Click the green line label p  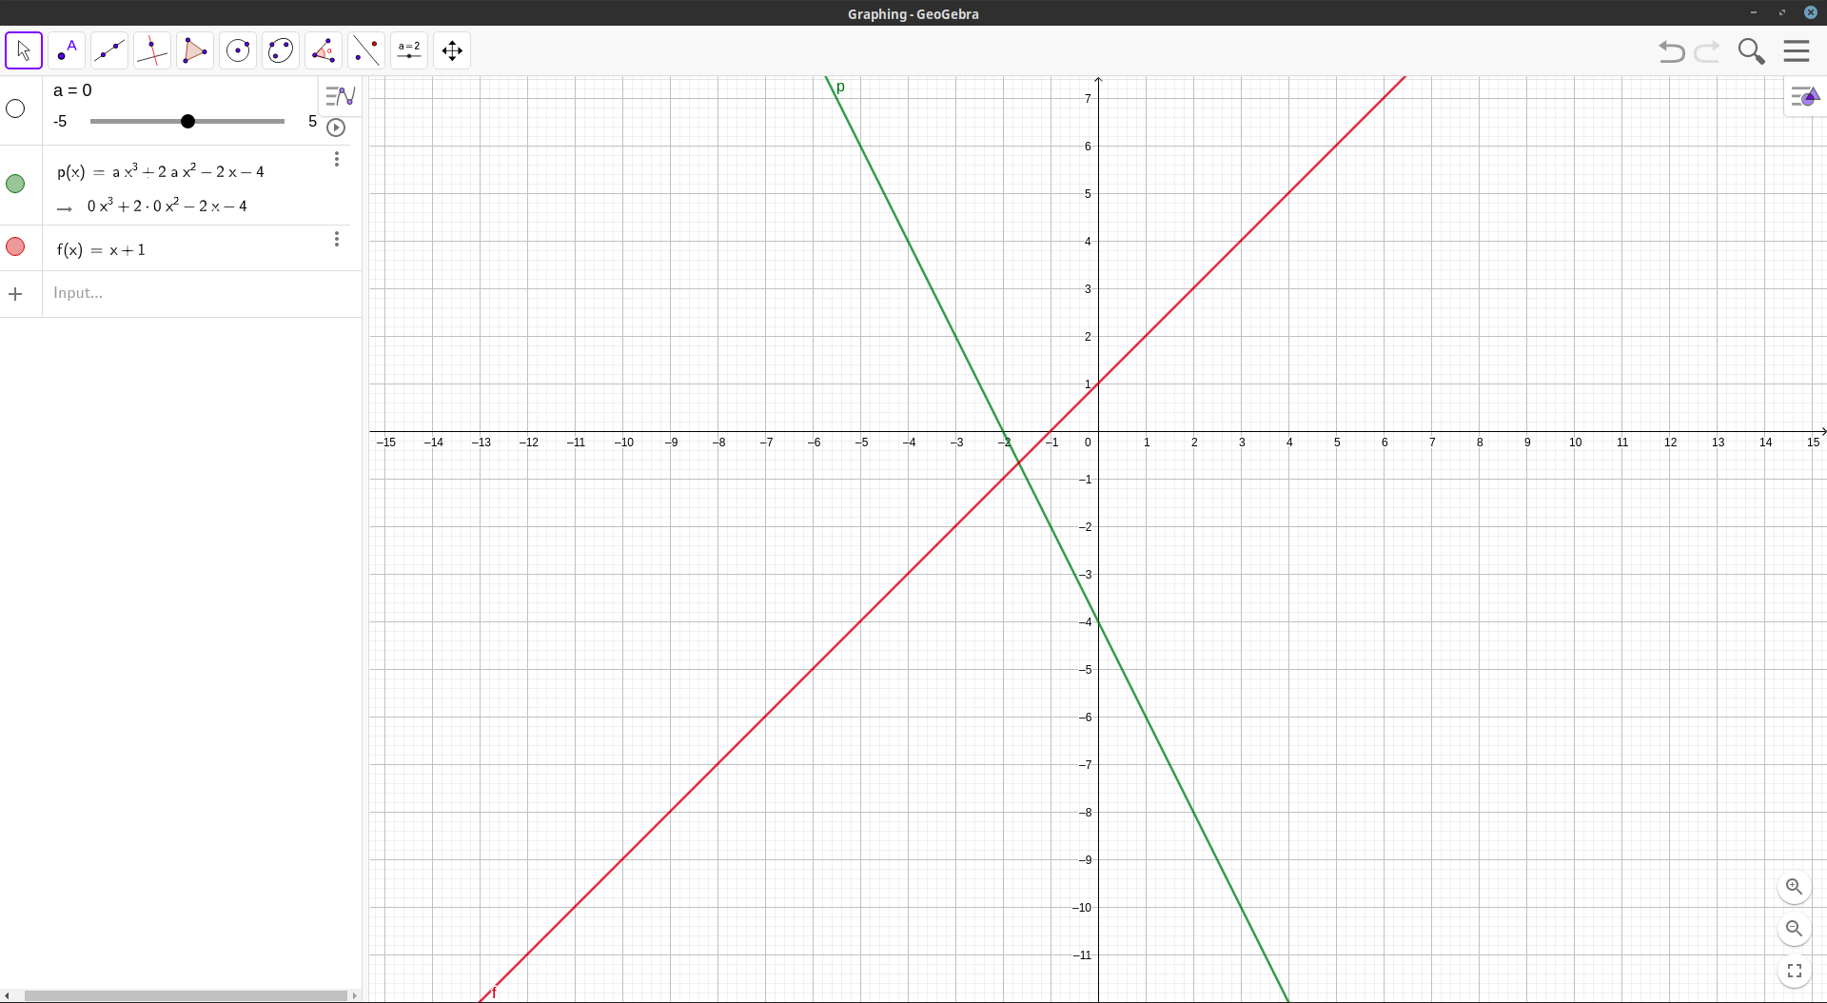point(840,87)
